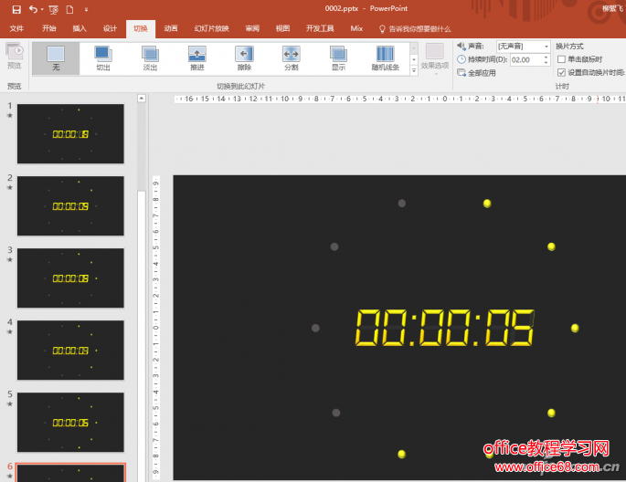Select slide 3 thumbnail

click(x=70, y=278)
